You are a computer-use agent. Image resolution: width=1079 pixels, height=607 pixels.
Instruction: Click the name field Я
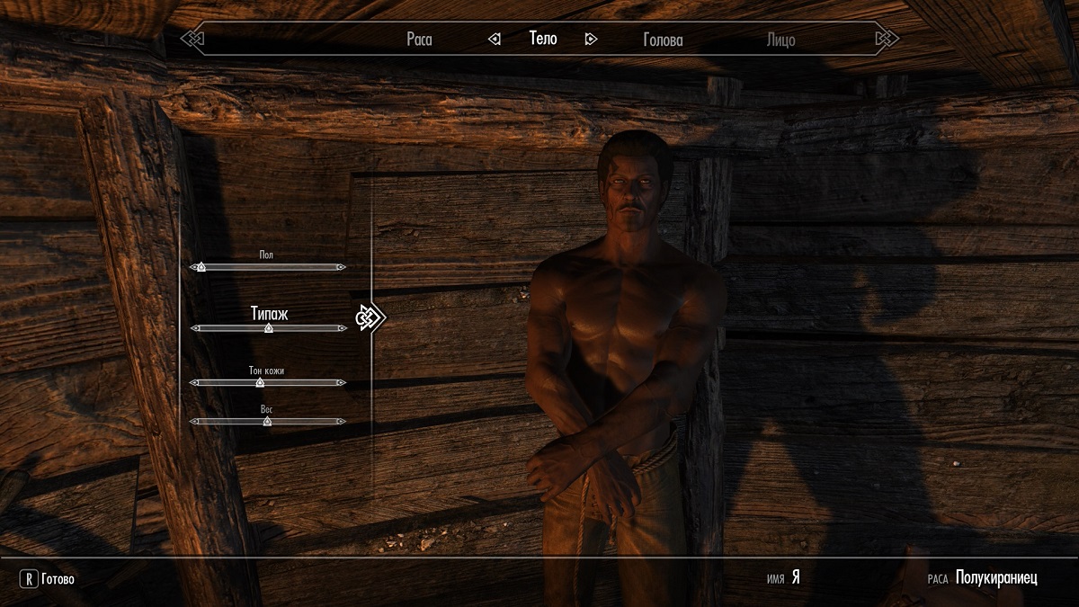(796, 578)
